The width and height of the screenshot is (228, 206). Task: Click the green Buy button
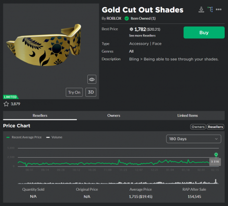click(204, 33)
